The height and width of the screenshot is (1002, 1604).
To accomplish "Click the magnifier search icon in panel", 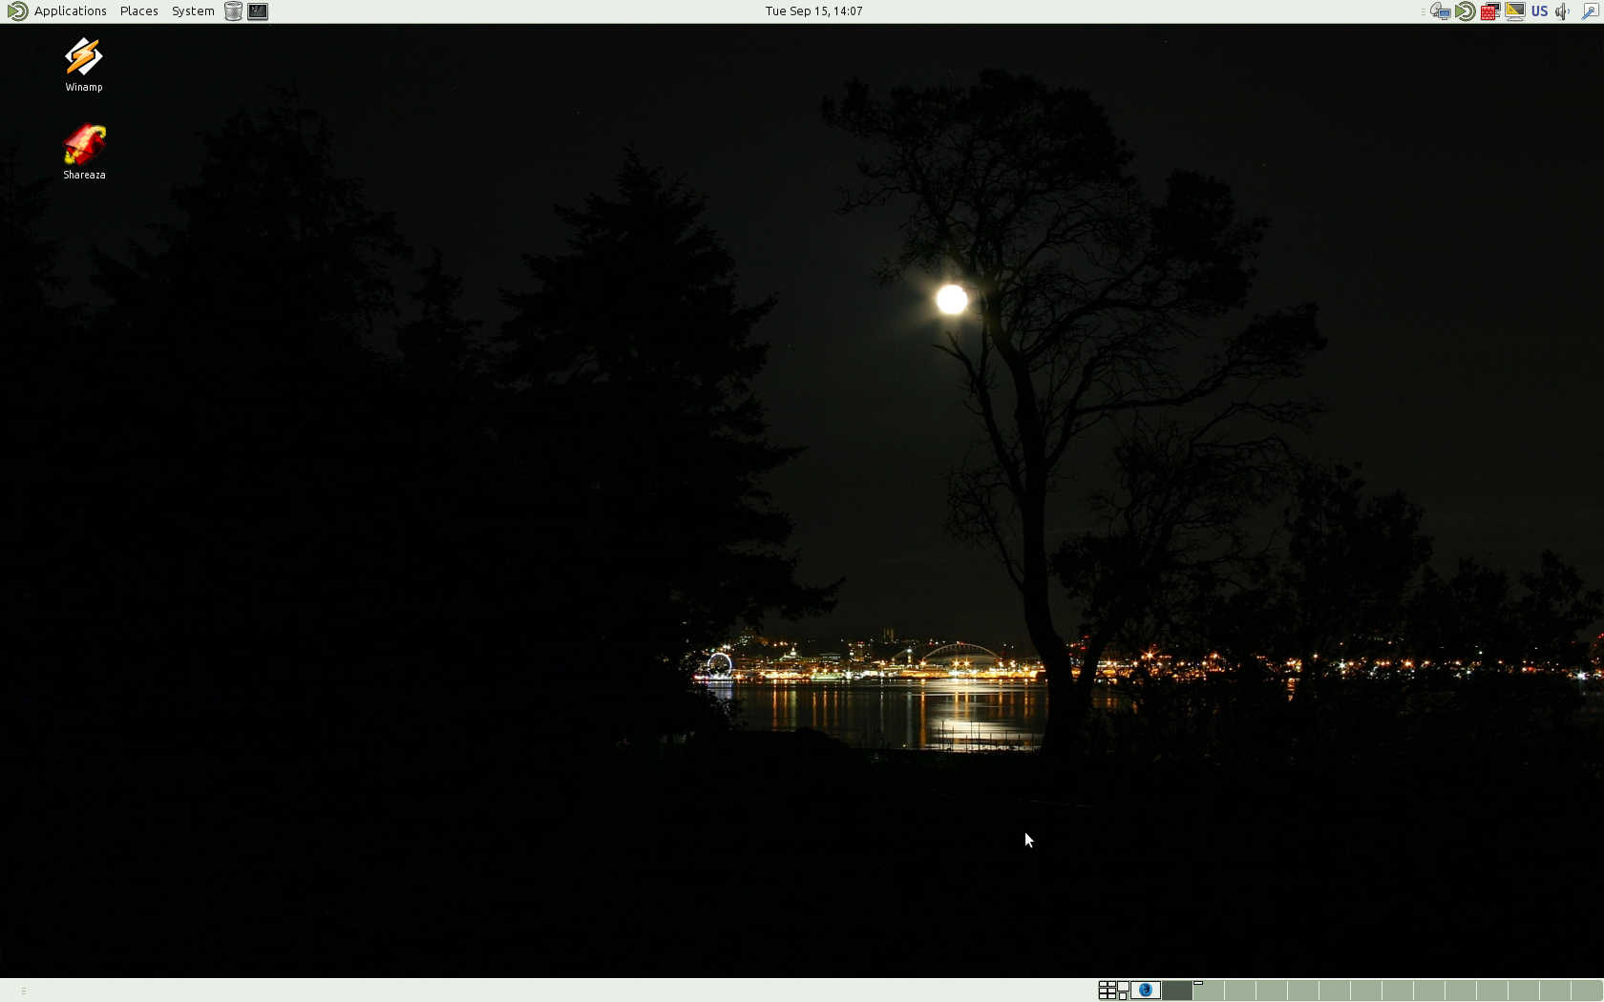I will coord(1591,11).
